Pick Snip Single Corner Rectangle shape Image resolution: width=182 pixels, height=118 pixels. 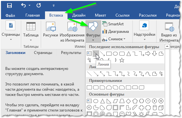pyautogui.click(x=102, y=87)
